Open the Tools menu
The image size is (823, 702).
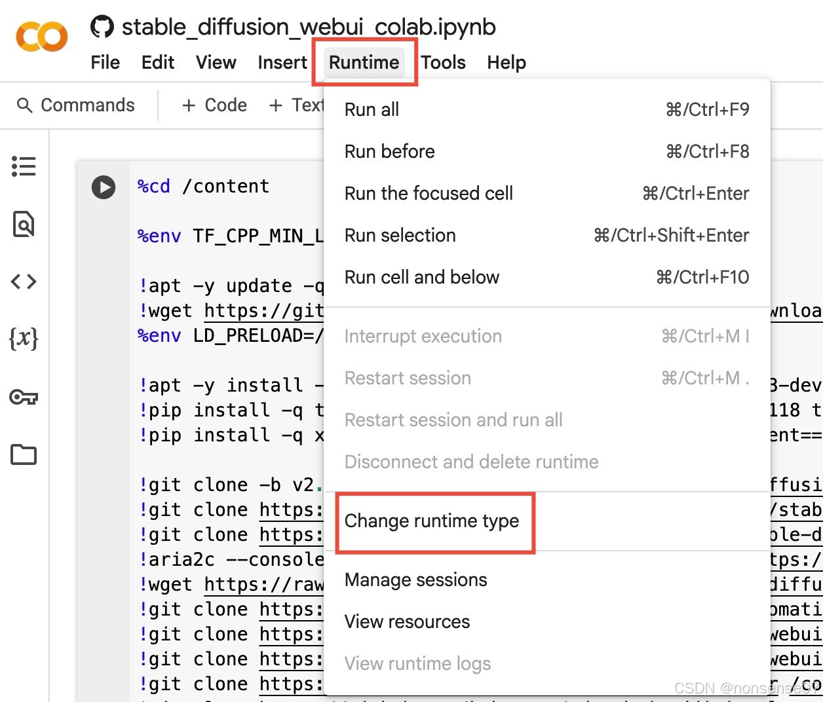tap(444, 62)
